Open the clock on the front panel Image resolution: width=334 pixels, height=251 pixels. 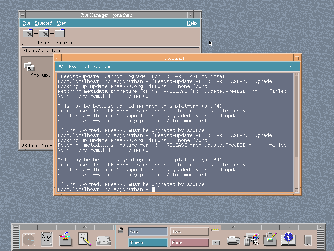[x=28, y=240]
